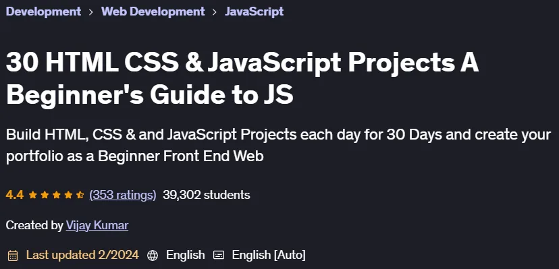This screenshot has height=269, width=559.
Task: Open the Development breadcrumb link
Action: pyautogui.click(x=43, y=11)
